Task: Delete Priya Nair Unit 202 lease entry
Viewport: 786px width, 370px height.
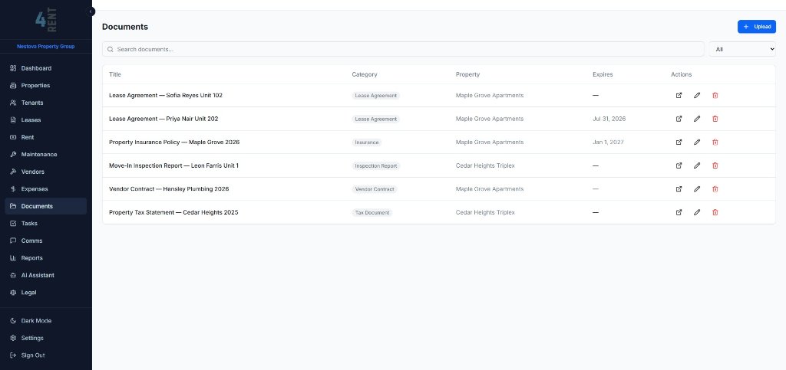Action: coord(715,119)
